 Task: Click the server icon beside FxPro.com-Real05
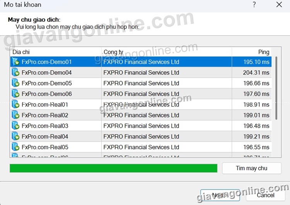pos(15,147)
